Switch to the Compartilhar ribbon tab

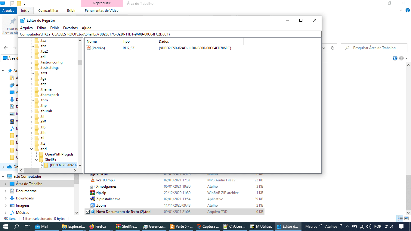(x=48, y=11)
